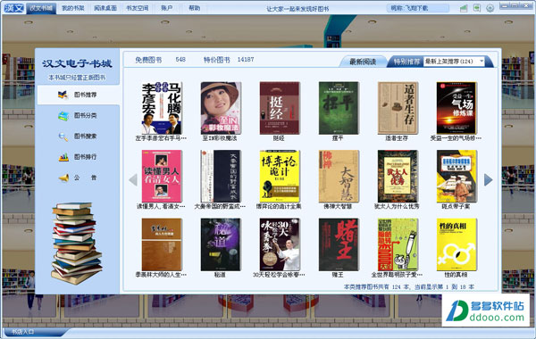This screenshot has height=339, width=536.
Task: Open the 账户 menu
Action: pyautogui.click(x=166, y=8)
